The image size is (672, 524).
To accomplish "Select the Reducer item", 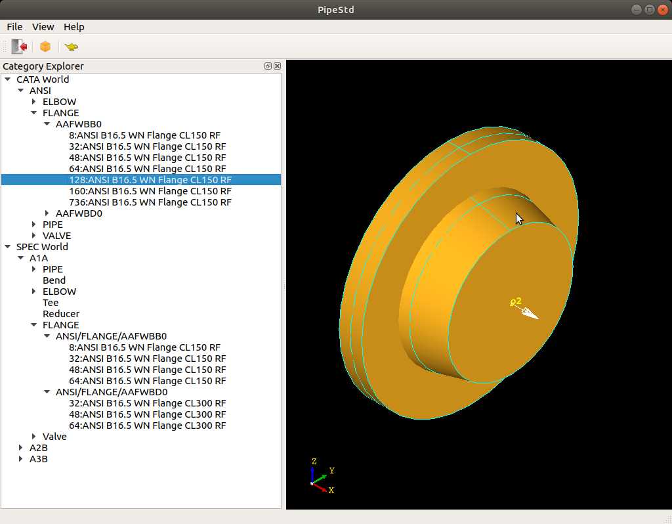I will (x=61, y=313).
